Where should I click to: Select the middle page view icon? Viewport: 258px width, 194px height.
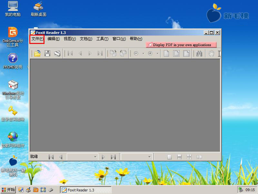(x=176, y=53)
